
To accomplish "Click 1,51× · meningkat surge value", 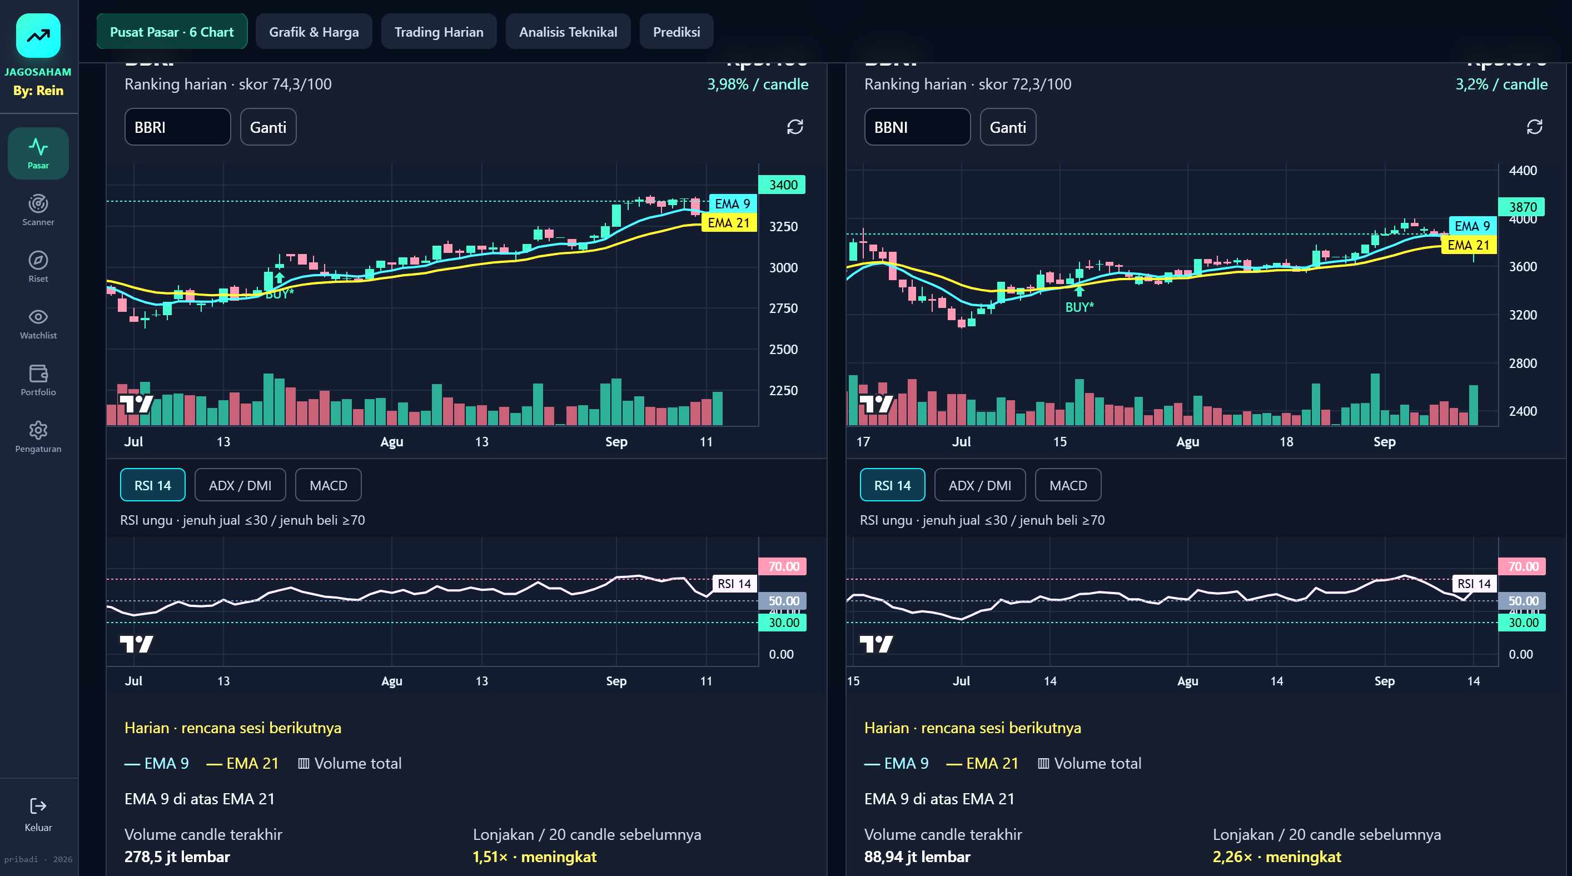I will (x=535, y=857).
